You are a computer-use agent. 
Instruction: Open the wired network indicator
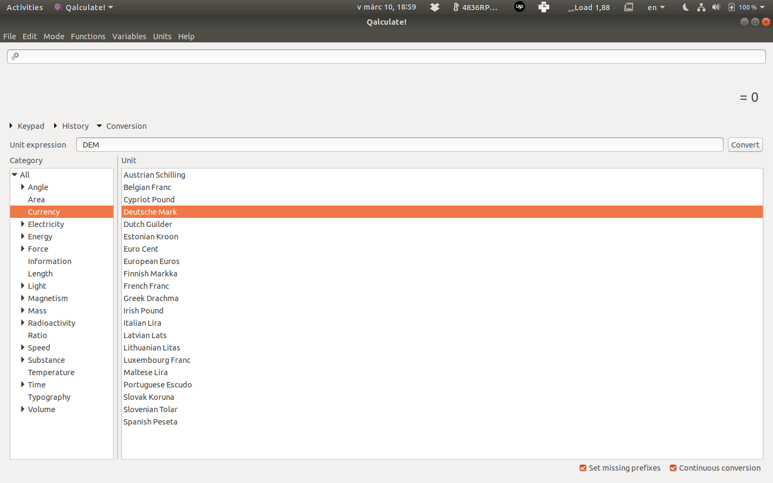point(701,7)
